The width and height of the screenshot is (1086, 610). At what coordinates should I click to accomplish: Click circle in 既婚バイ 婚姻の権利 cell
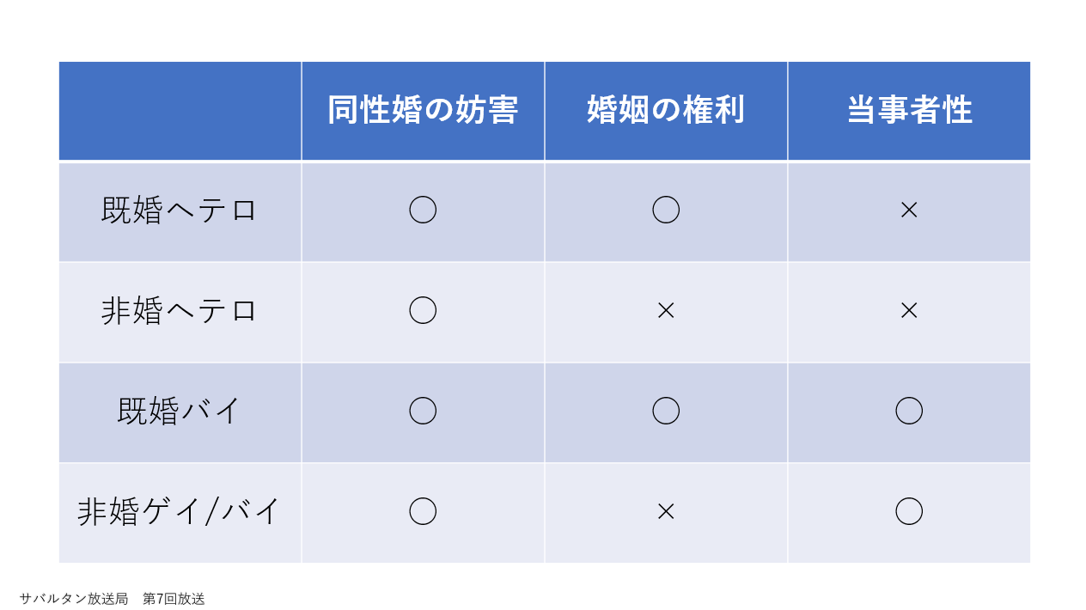click(x=666, y=411)
